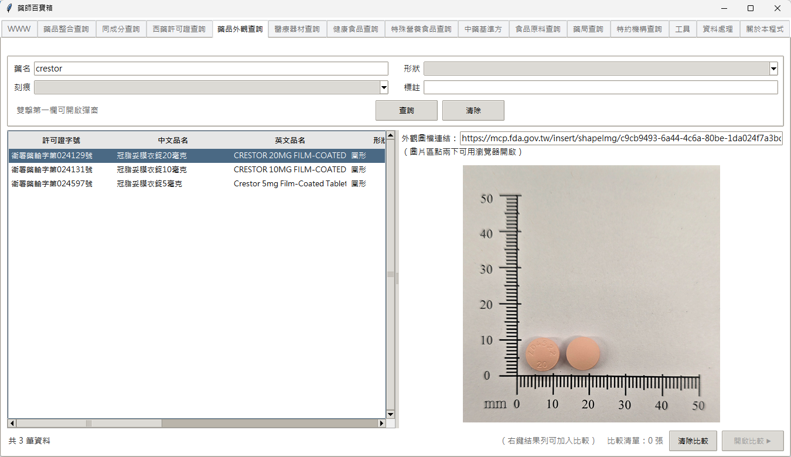Open the 特約機構查詢 tab
Screen dimensions: 791x457
tap(639, 29)
